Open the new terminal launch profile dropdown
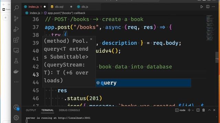220x123 pixels. [193, 110]
